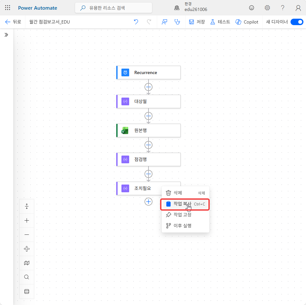Open the help question mark
The width and height of the screenshot is (306, 305).
click(x=282, y=8)
